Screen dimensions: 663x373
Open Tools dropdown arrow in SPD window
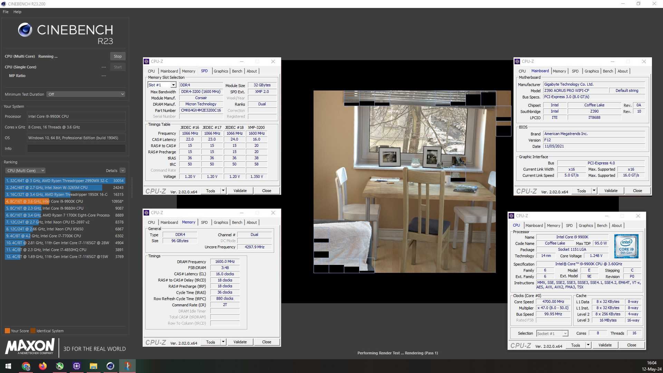tap(223, 191)
